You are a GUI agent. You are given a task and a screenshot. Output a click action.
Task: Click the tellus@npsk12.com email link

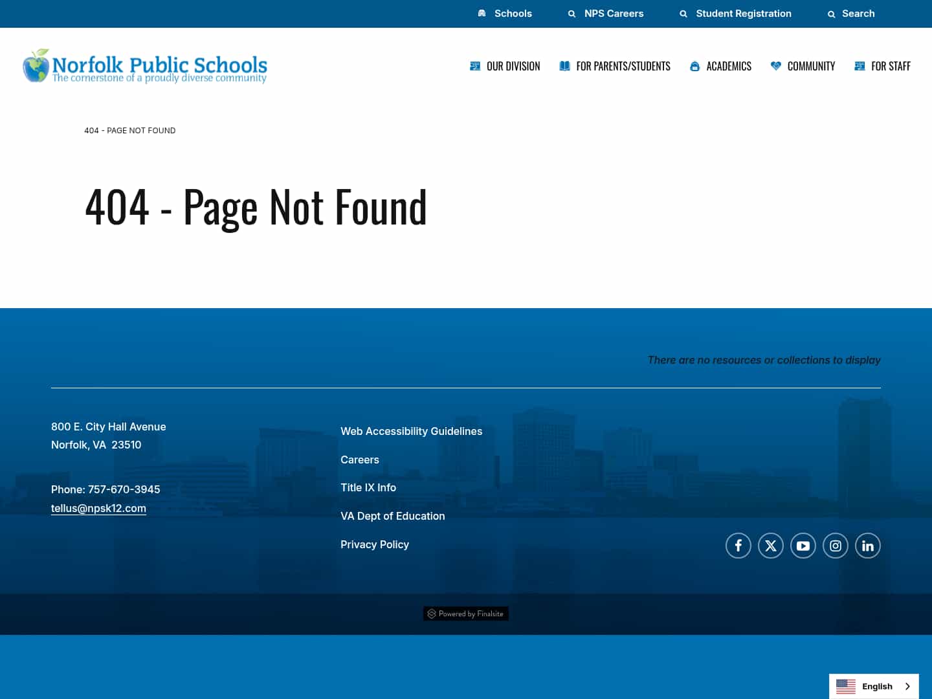tap(98, 508)
